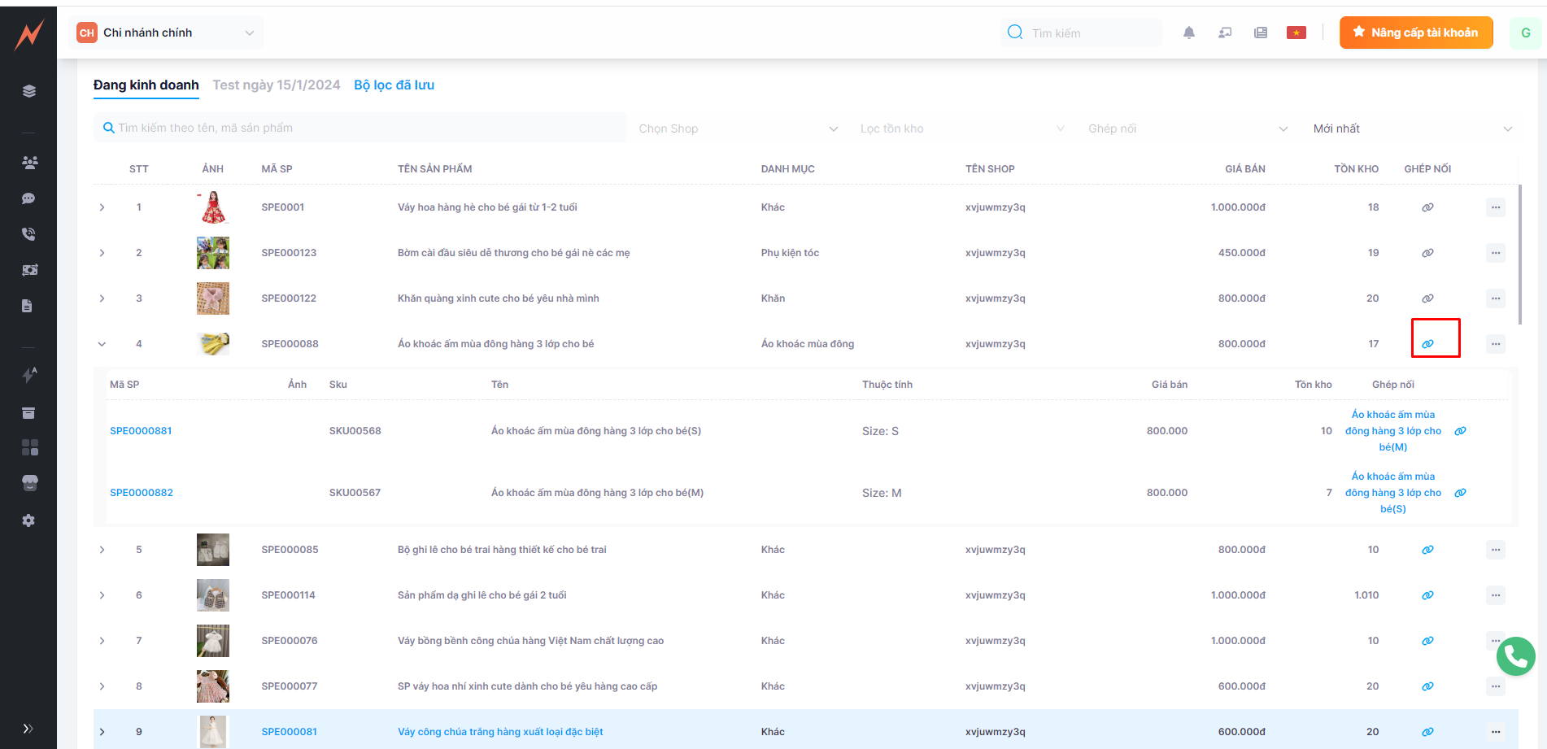Click the Vietnam flag language icon
This screenshot has width=1547, height=749.
tap(1296, 33)
